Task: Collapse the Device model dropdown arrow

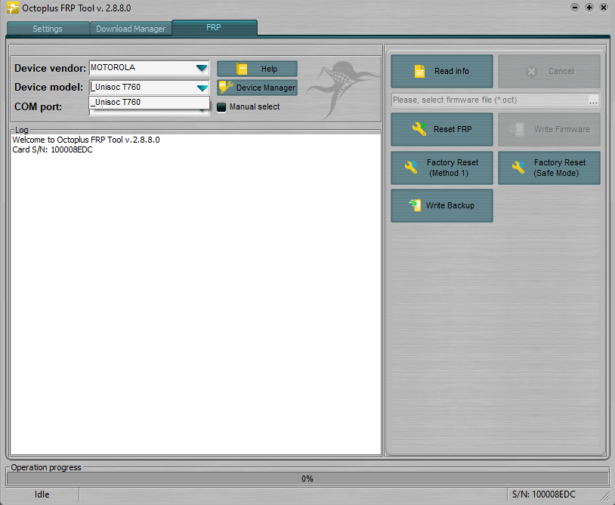Action: [x=201, y=88]
